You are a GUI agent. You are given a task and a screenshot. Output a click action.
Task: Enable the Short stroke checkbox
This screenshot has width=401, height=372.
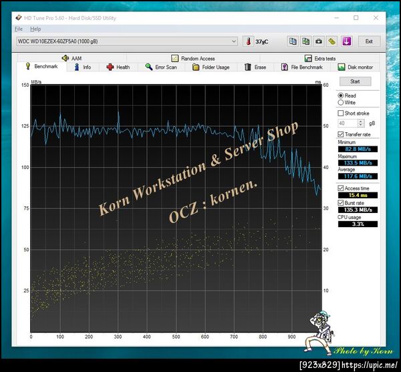point(341,113)
